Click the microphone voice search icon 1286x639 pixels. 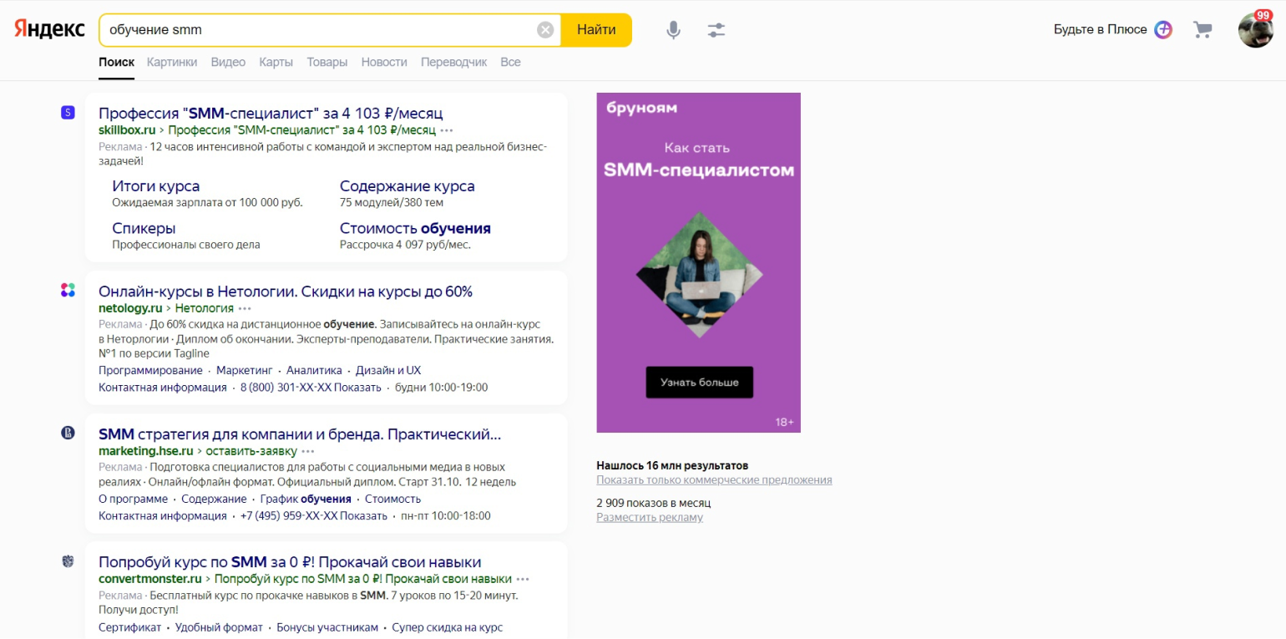click(673, 30)
